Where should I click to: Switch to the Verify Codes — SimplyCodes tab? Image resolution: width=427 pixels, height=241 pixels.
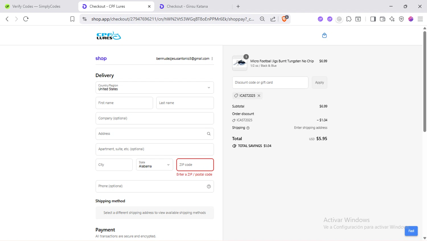pyautogui.click(x=36, y=6)
